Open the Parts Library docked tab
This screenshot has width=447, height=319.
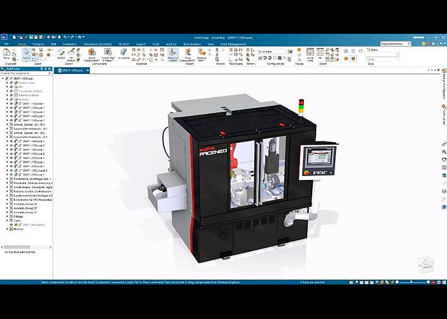click(444, 114)
